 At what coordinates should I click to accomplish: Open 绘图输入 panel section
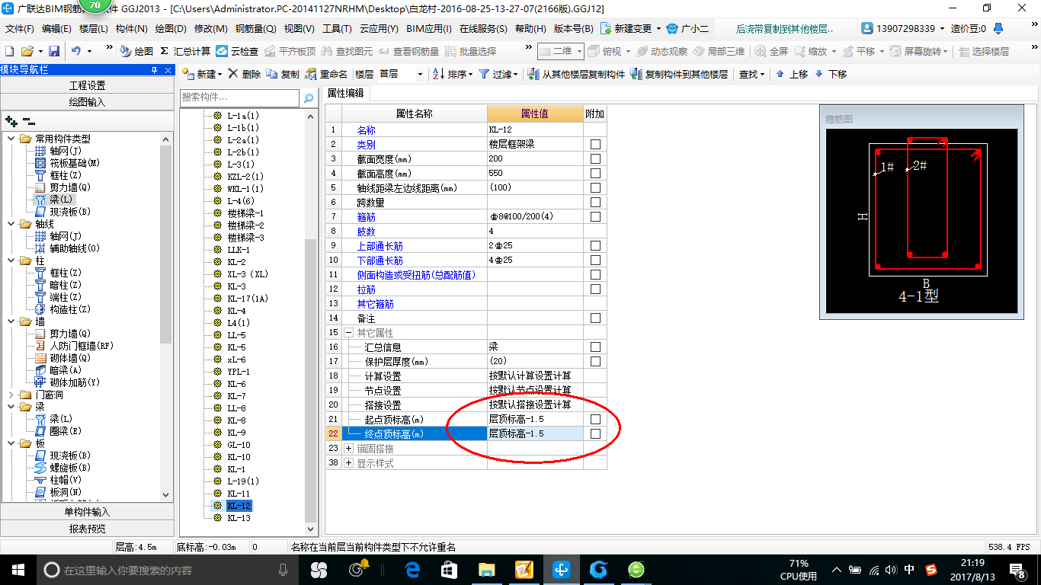click(x=88, y=102)
